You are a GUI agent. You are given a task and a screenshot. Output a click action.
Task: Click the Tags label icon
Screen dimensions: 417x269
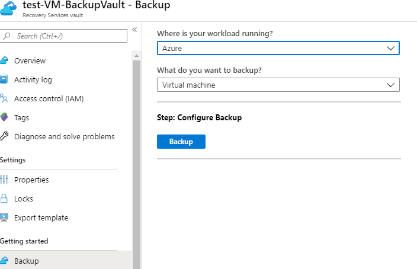[x=4, y=117]
